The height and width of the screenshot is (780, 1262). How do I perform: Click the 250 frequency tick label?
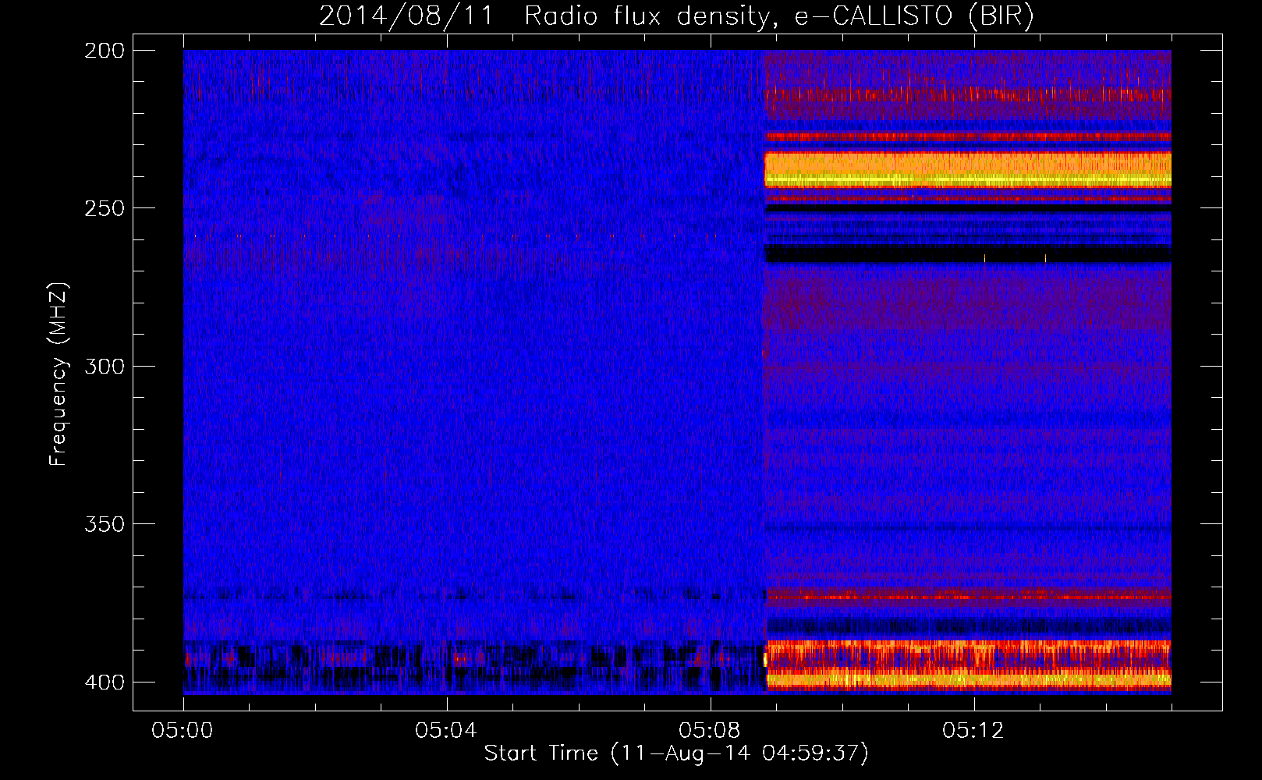pos(105,208)
